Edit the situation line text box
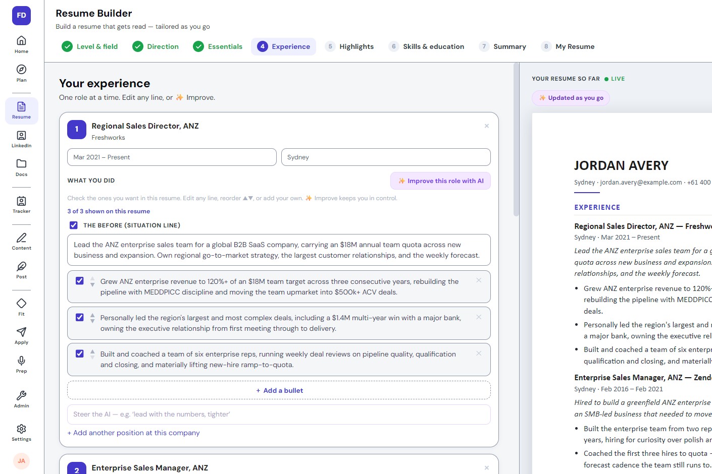This screenshot has height=474, width=712. [279, 250]
